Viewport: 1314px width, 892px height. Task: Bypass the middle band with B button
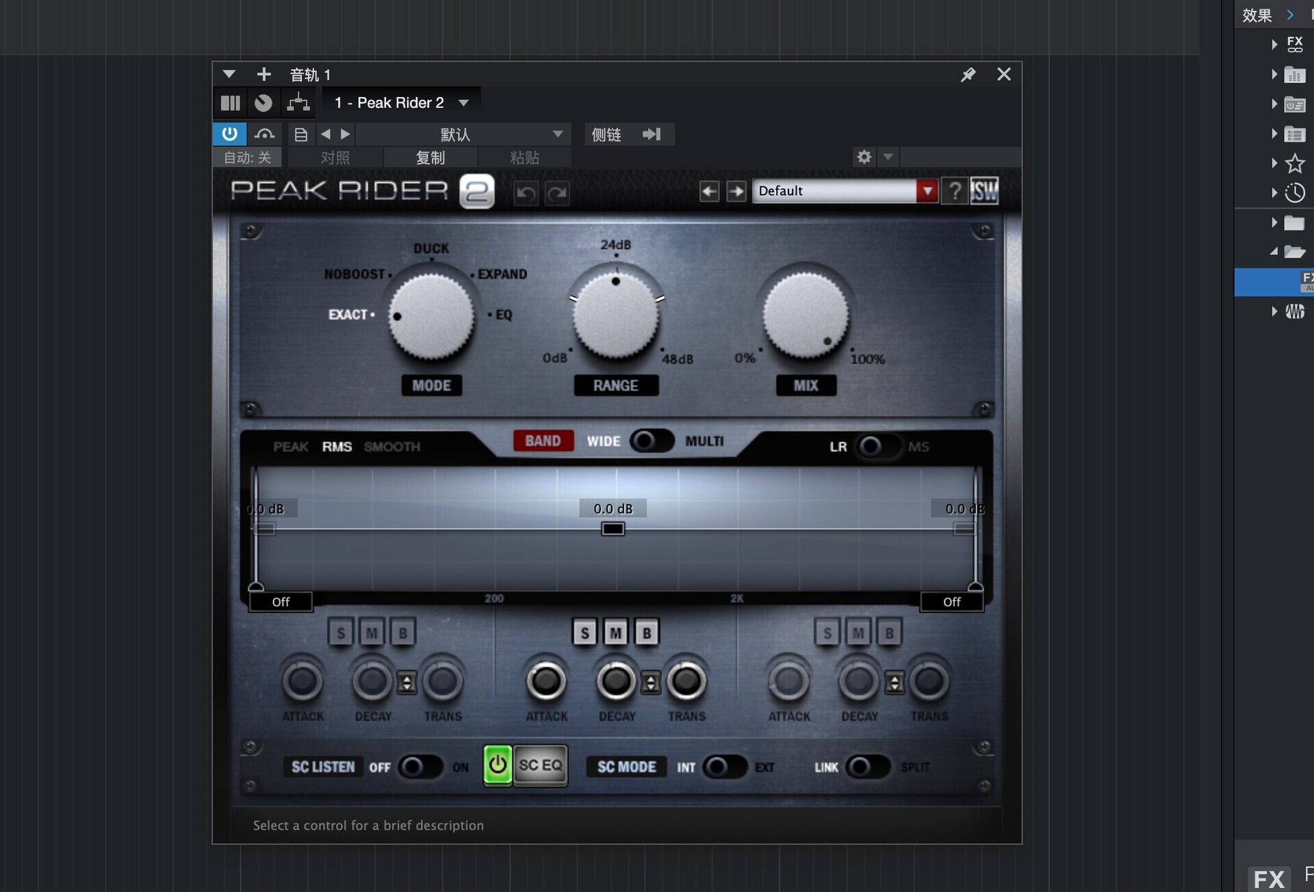[x=647, y=633]
